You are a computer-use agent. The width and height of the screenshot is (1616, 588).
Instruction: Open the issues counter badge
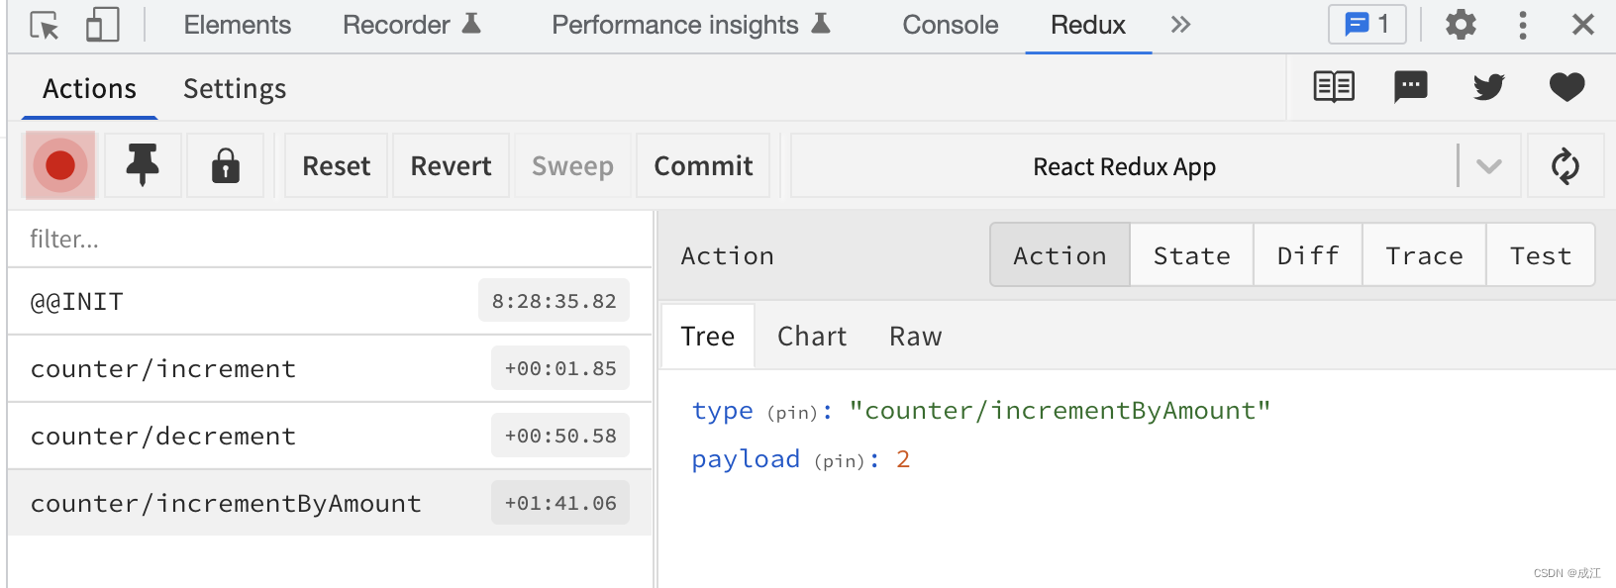1367,24
